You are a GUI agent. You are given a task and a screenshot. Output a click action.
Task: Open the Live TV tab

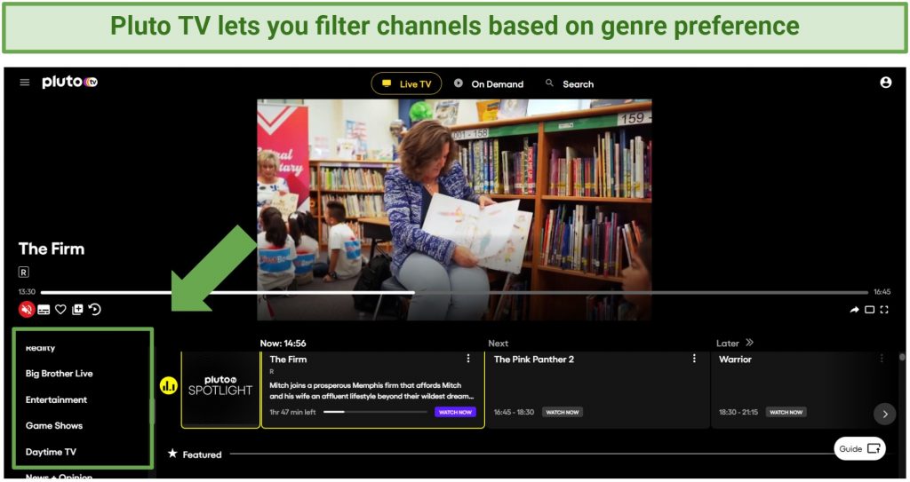pos(406,83)
